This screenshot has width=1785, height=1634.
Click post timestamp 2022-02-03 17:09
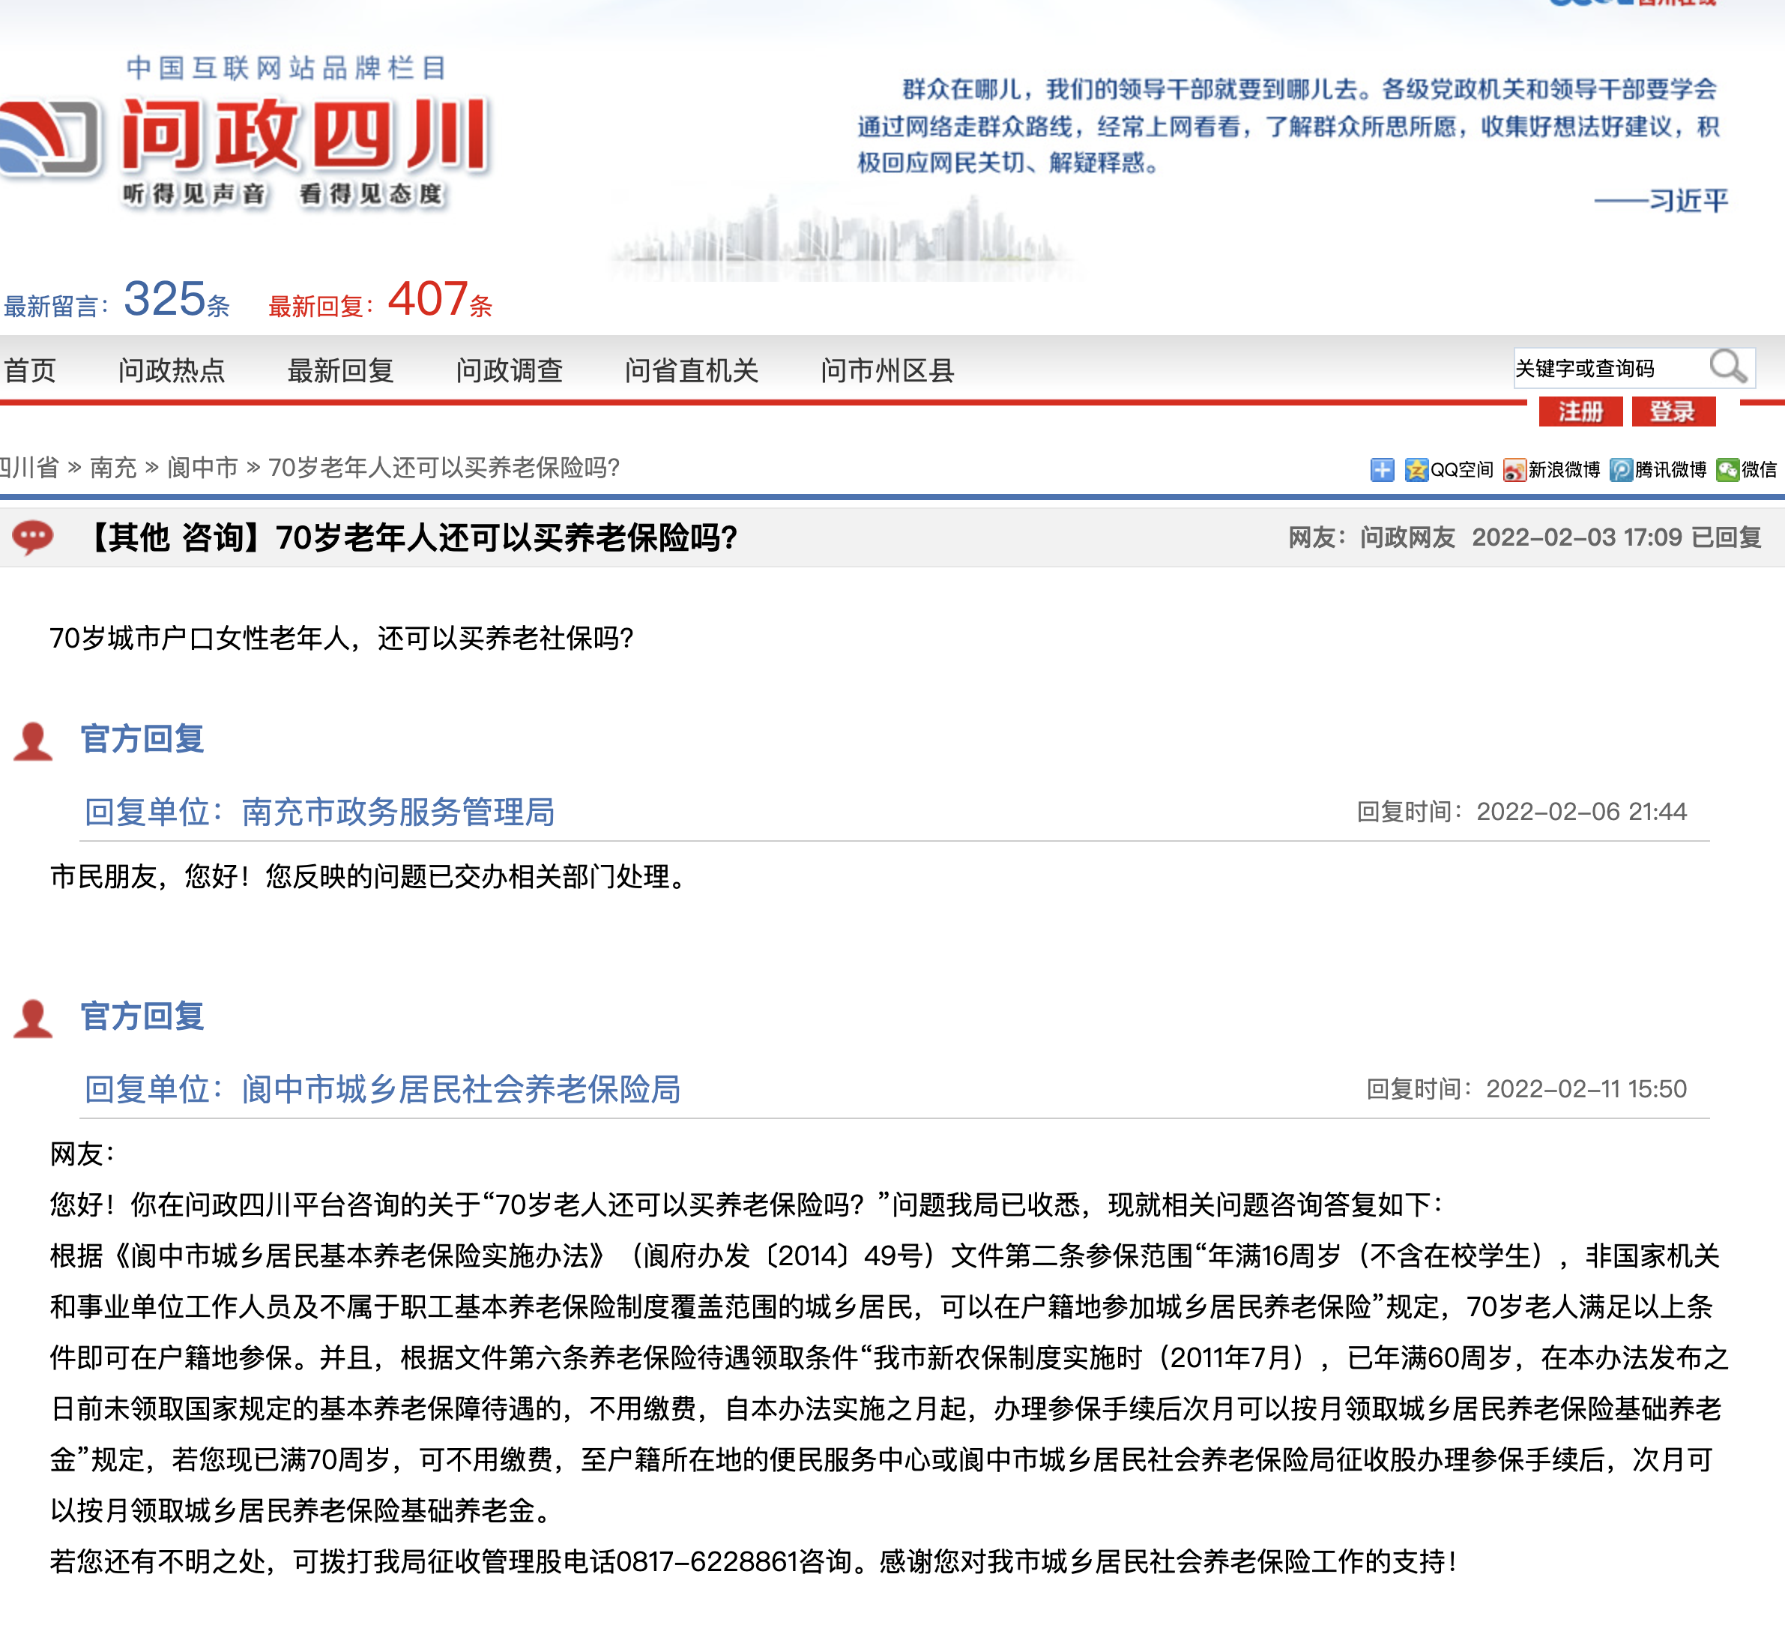[1577, 537]
